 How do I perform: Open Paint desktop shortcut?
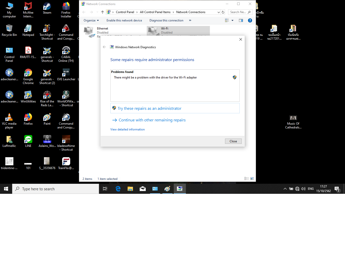pos(47,119)
